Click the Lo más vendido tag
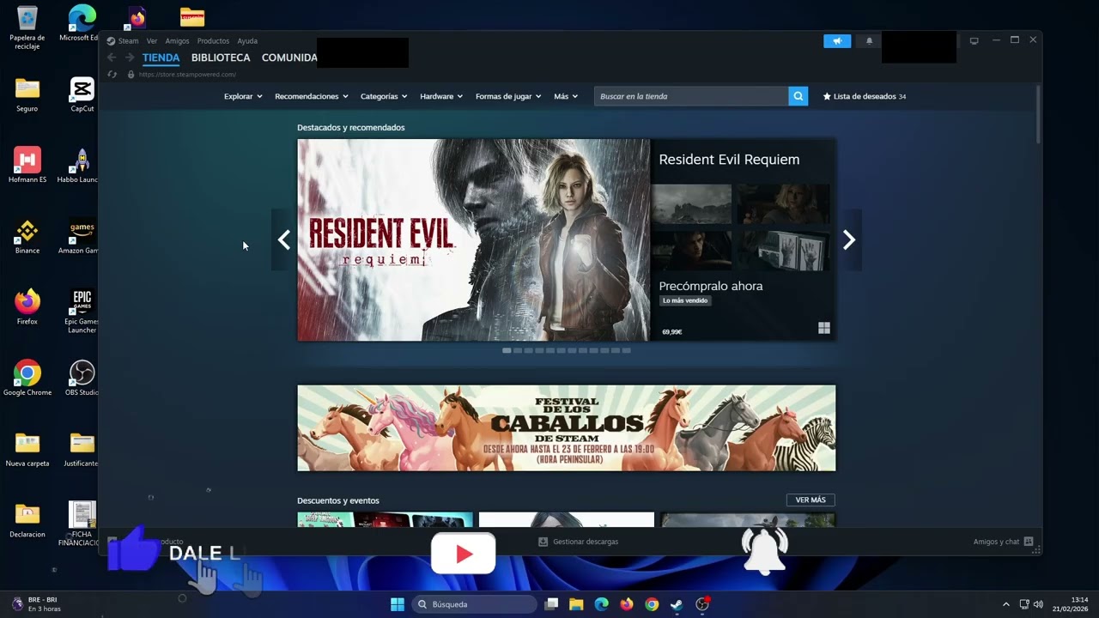 685,300
